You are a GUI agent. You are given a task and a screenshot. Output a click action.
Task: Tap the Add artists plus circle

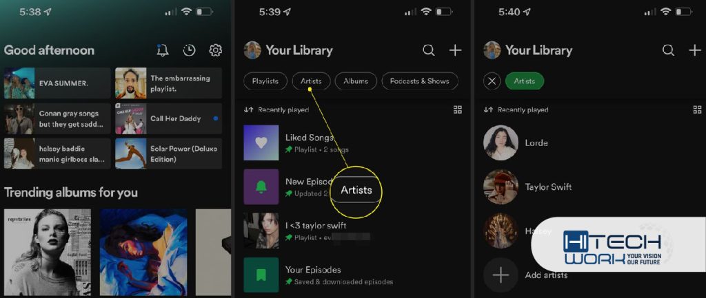pyautogui.click(x=501, y=275)
